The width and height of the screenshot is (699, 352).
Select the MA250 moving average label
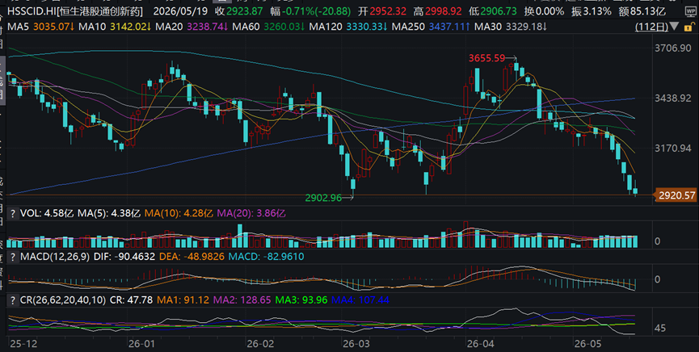pyautogui.click(x=407, y=27)
